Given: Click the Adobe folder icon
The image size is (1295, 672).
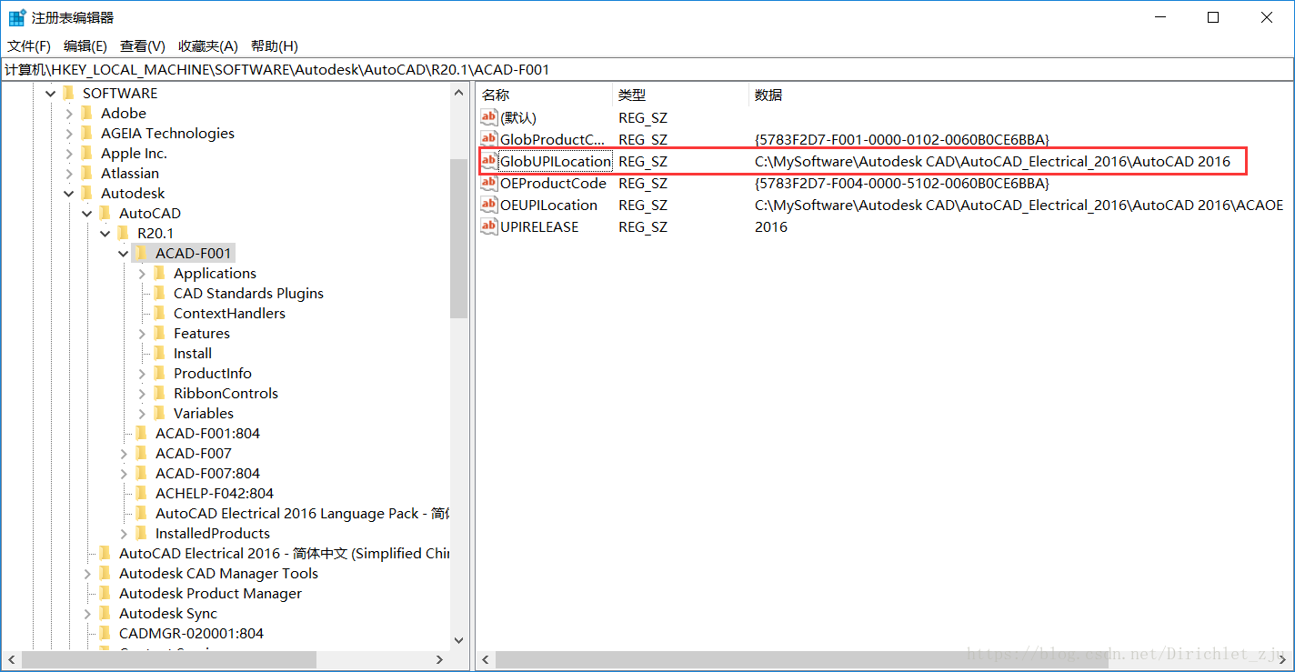Looking at the screenshot, I should click(86, 113).
